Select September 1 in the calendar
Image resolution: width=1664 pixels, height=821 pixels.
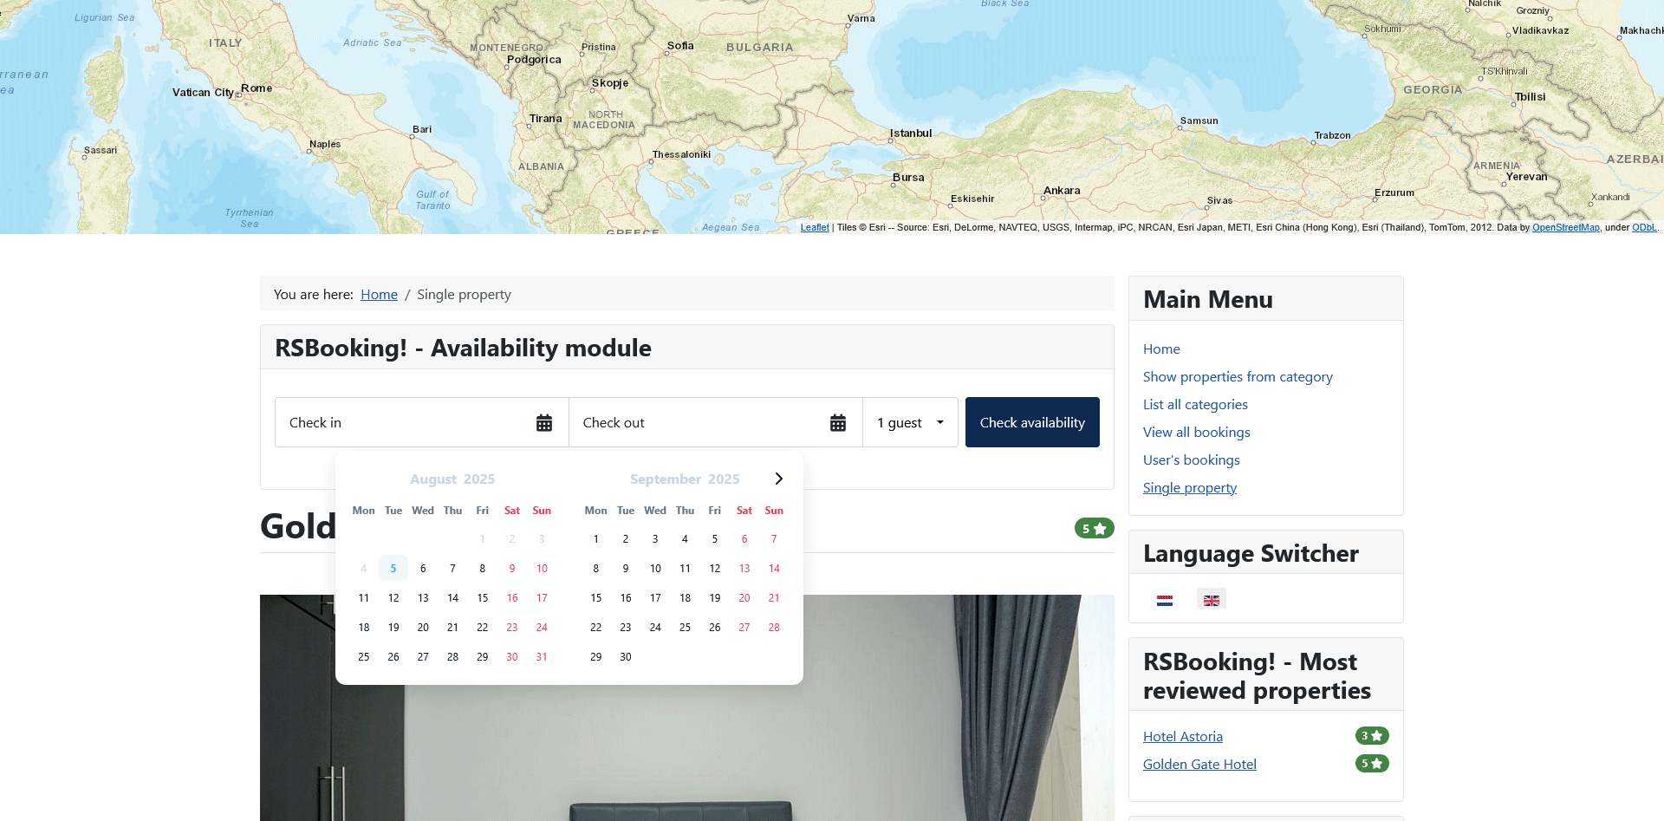[x=595, y=538]
